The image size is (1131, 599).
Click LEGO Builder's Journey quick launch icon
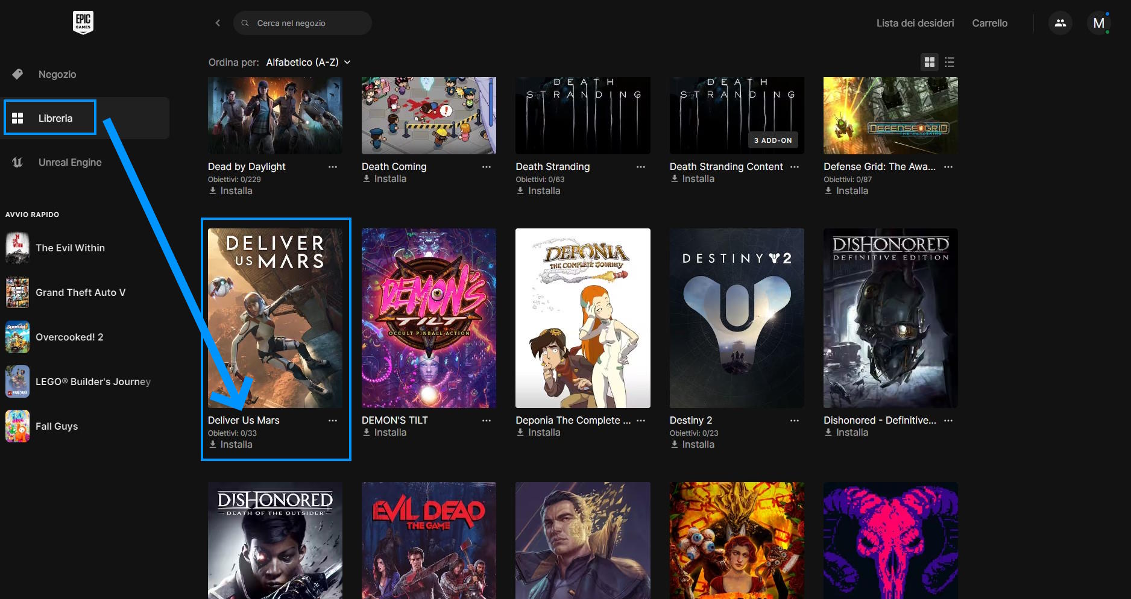point(17,381)
